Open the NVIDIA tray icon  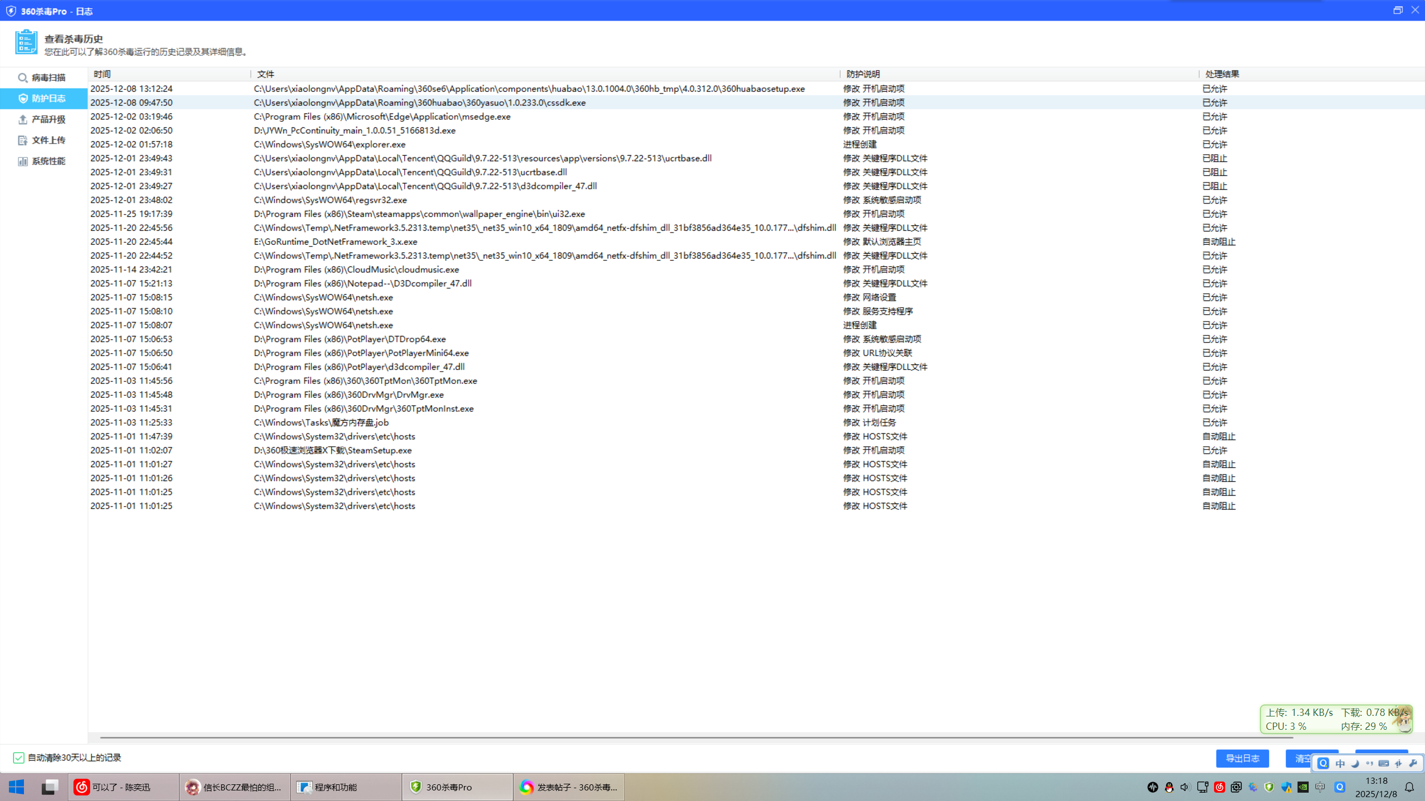click(1303, 787)
